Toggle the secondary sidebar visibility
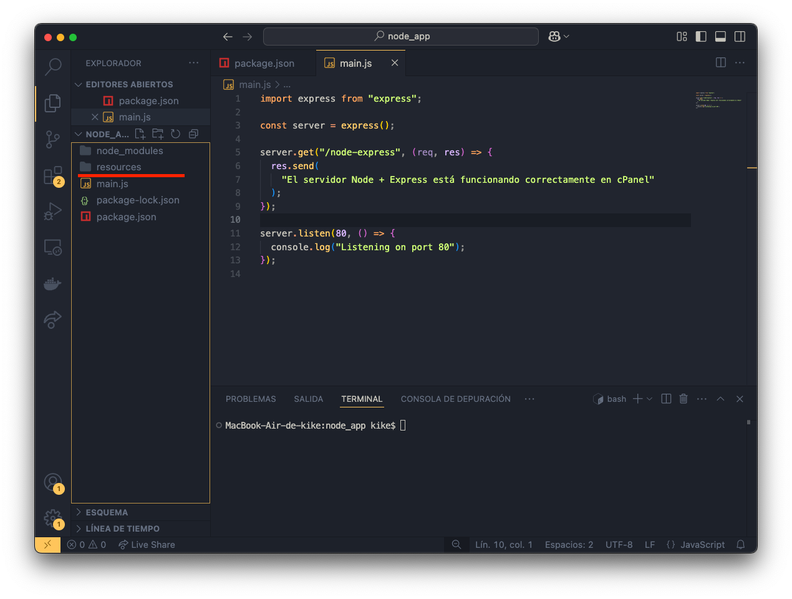The image size is (792, 599). (x=740, y=37)
